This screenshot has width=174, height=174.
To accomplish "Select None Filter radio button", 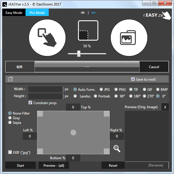I will point(10,113).
